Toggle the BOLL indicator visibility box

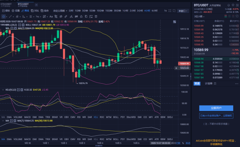click(20, 25)
